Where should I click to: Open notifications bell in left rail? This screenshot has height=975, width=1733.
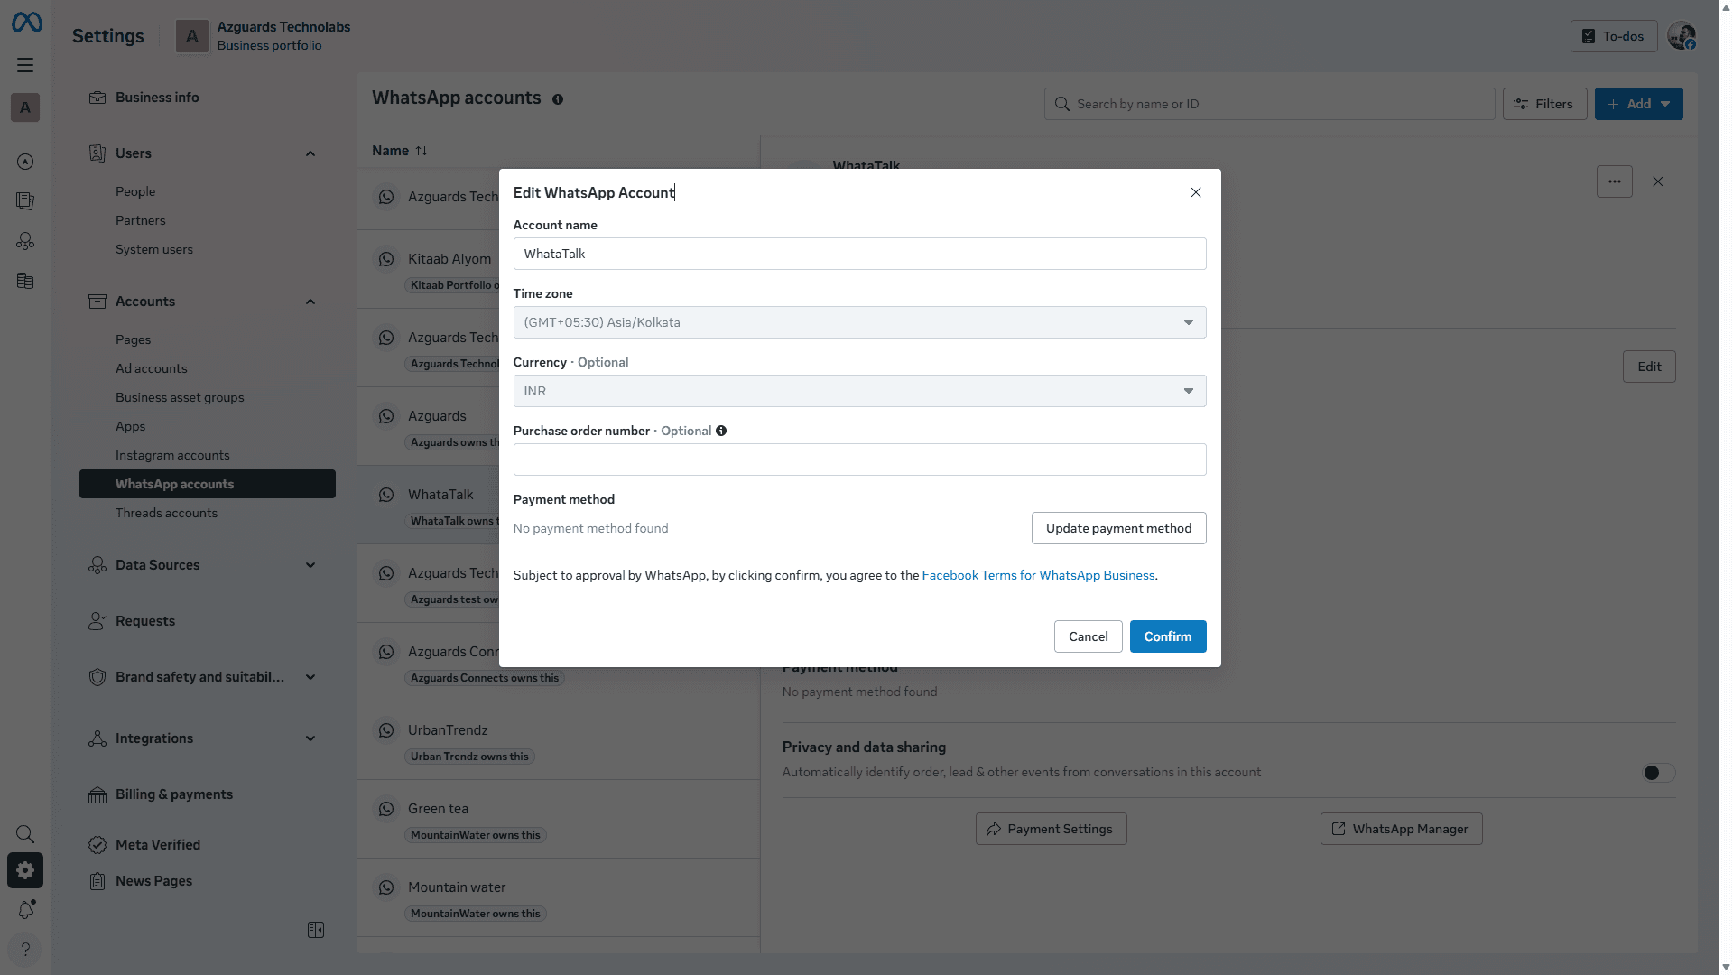tap(26, 909)
